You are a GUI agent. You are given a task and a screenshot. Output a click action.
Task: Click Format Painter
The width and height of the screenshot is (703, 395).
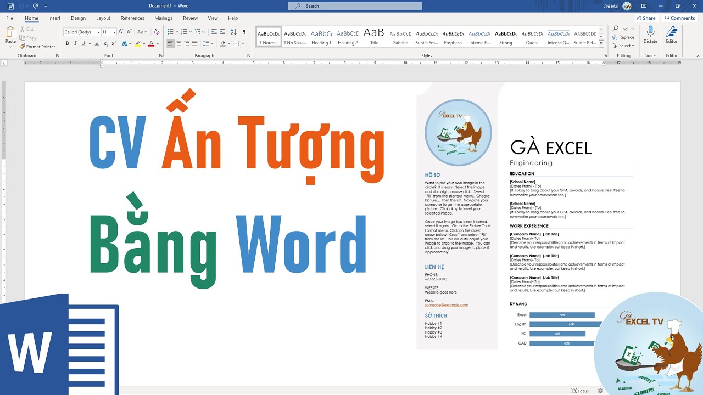[x=37, y=47]
